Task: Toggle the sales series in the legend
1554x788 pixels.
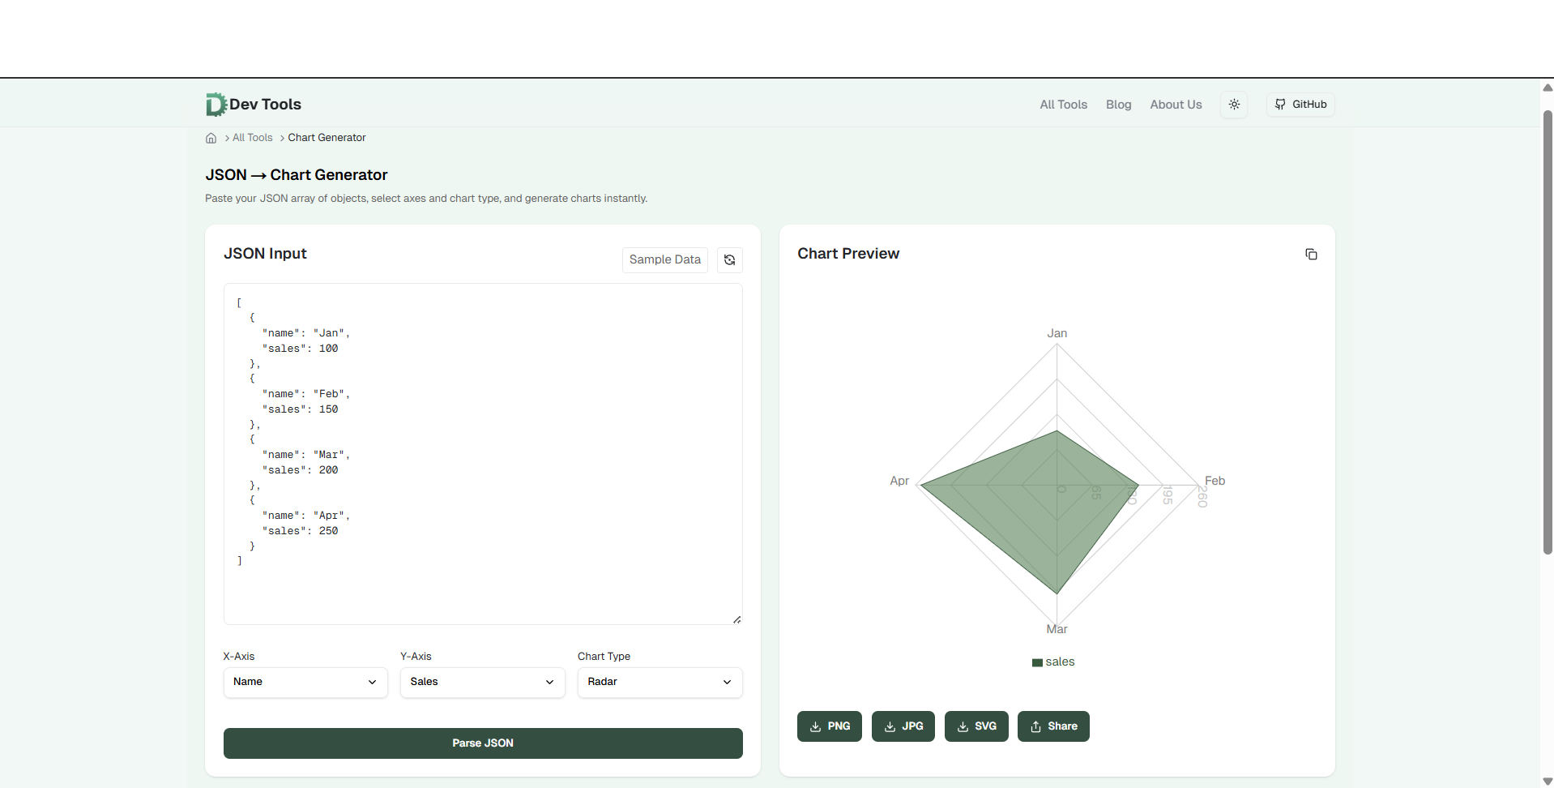Action: tap(1052, 662)
